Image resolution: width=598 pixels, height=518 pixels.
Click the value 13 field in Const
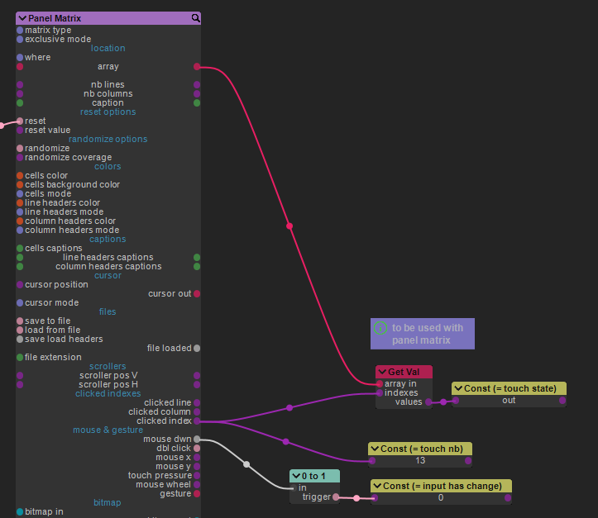[x=420, y=461]
